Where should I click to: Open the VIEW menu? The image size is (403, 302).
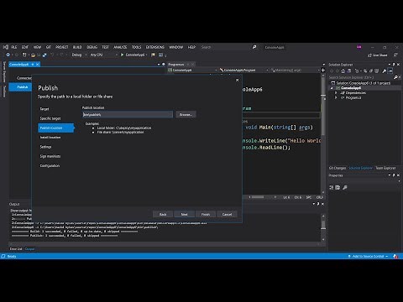pos(37,47)
